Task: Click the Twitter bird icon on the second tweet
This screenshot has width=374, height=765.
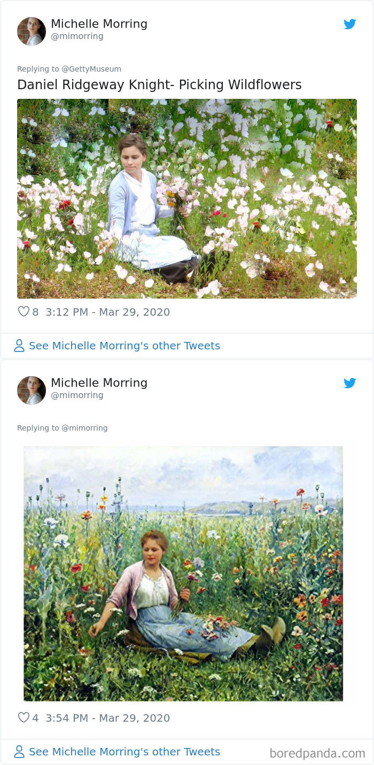Action: coord(350,383)
